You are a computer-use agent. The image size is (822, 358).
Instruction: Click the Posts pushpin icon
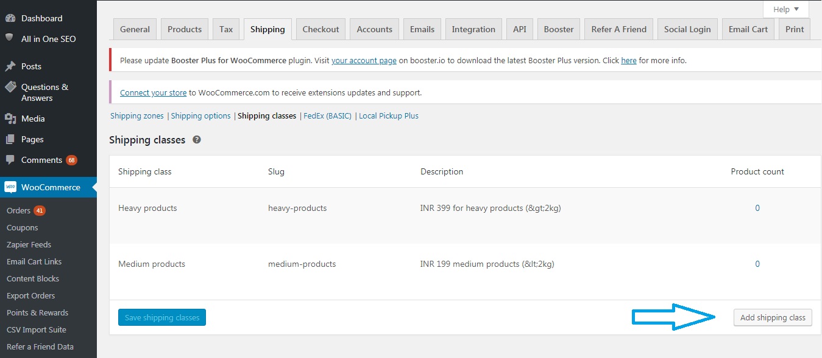coord(10,66)
